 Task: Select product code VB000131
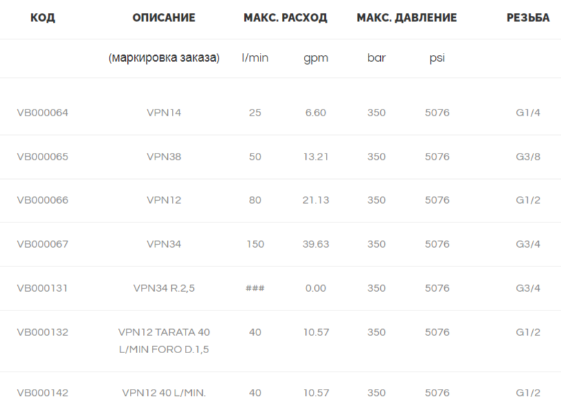[x=43, y=288]
